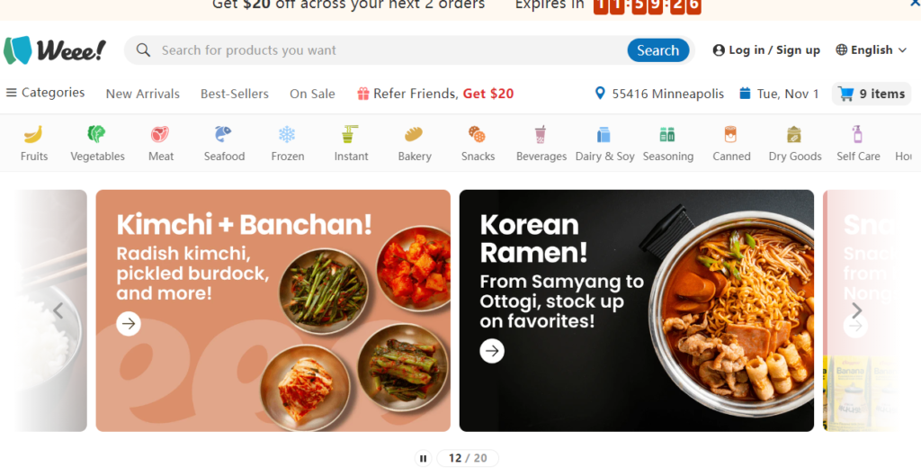The image size is (921, 476).
Task: Change delivery date Tue, Nov 1
Action: 779,94
